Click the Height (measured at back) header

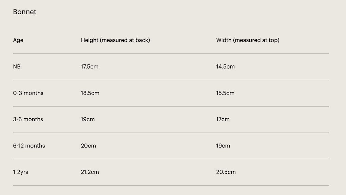coord(115,40)
